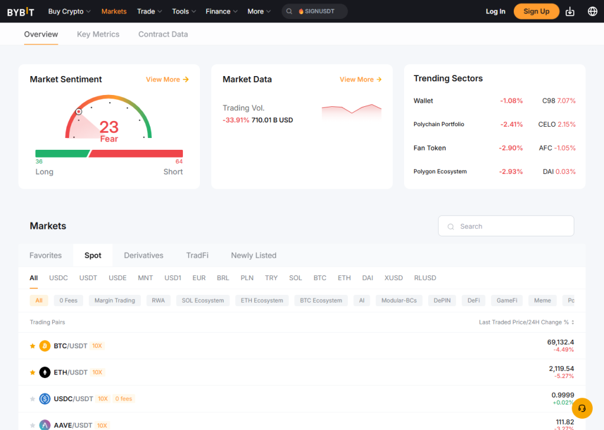Open the Key Metrics tab
This screenshot has height=430, width=604.
(x=98, y=34)
